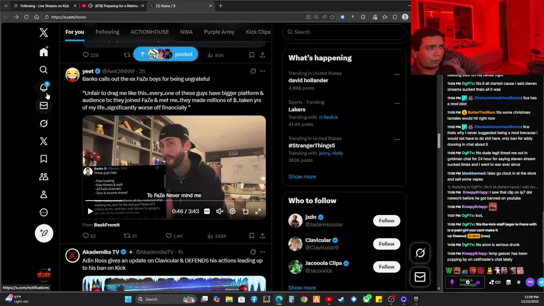Open BackFromIt source link
544x306 pixels.
(107, 225)
